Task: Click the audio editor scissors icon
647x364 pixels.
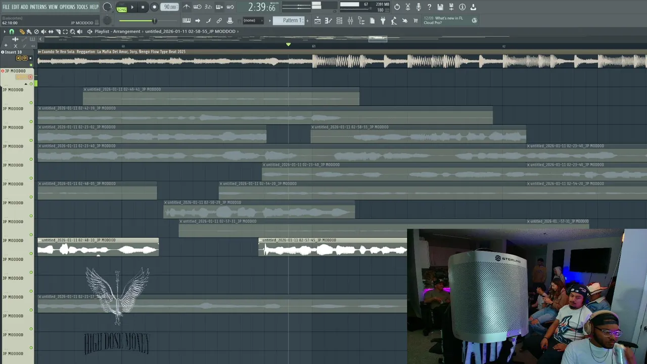Action: point(408,7)
